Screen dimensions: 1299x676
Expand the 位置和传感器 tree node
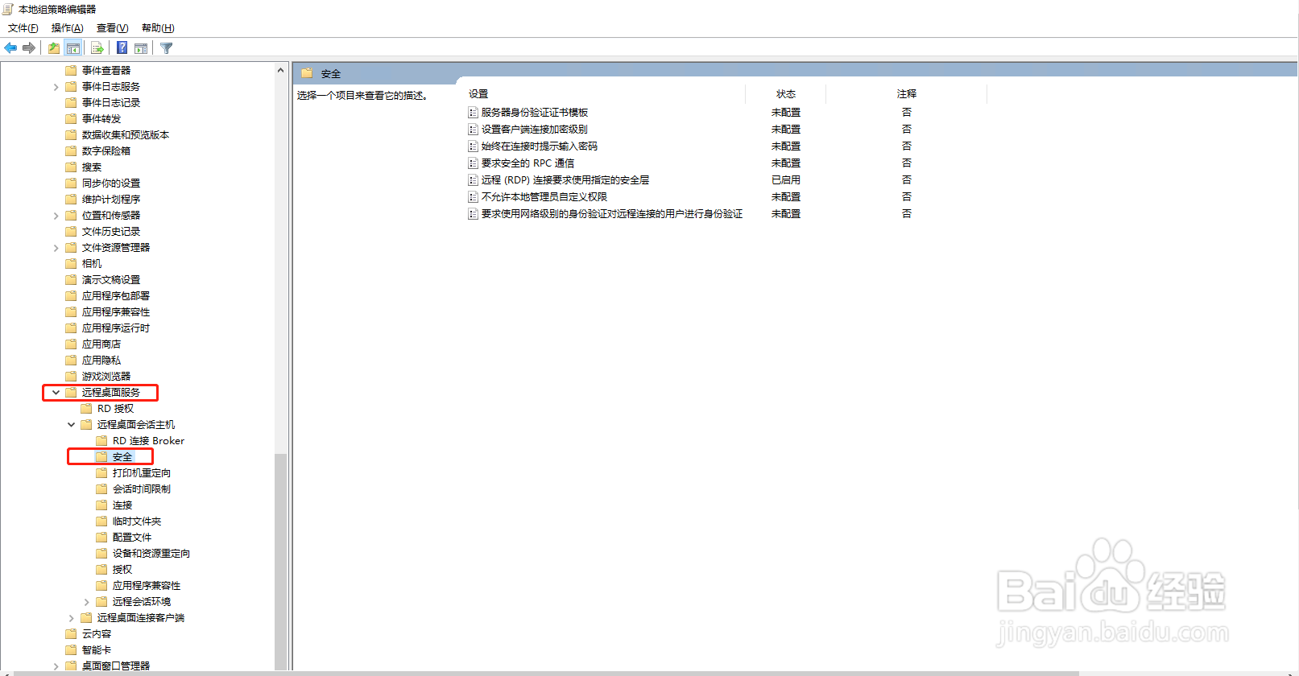click(x=56, y=216)
